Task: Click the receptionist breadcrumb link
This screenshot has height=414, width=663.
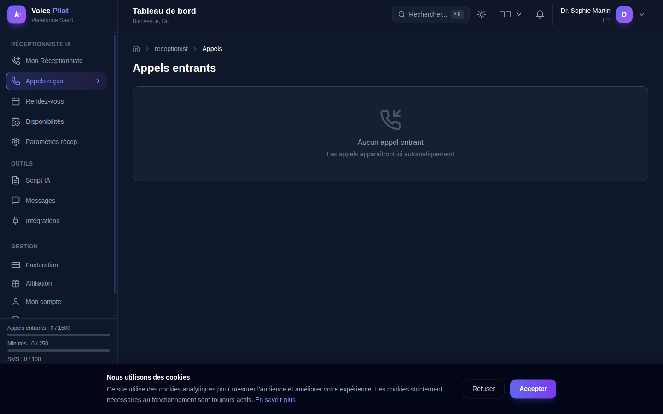Action: pyautogui.click(x=171, y=49)
